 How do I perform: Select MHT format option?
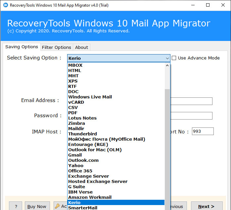click(x=116, y=76)
